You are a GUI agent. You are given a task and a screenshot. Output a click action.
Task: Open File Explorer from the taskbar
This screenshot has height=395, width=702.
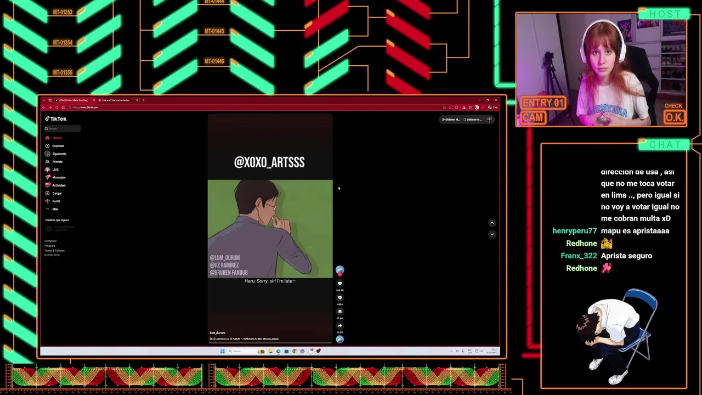(270, 351)
